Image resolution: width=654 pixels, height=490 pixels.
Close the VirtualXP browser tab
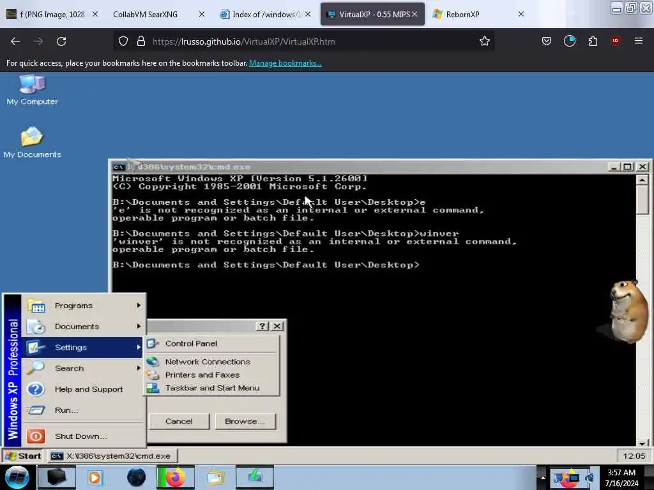click(414, 14)
